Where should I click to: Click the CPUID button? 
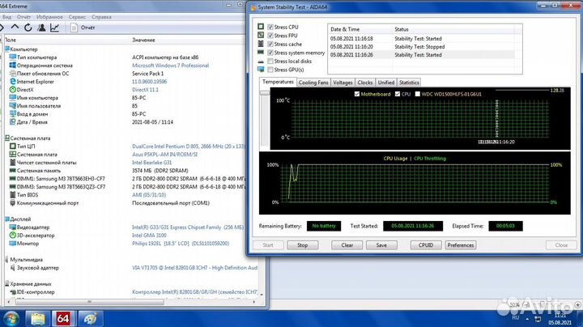426,245
